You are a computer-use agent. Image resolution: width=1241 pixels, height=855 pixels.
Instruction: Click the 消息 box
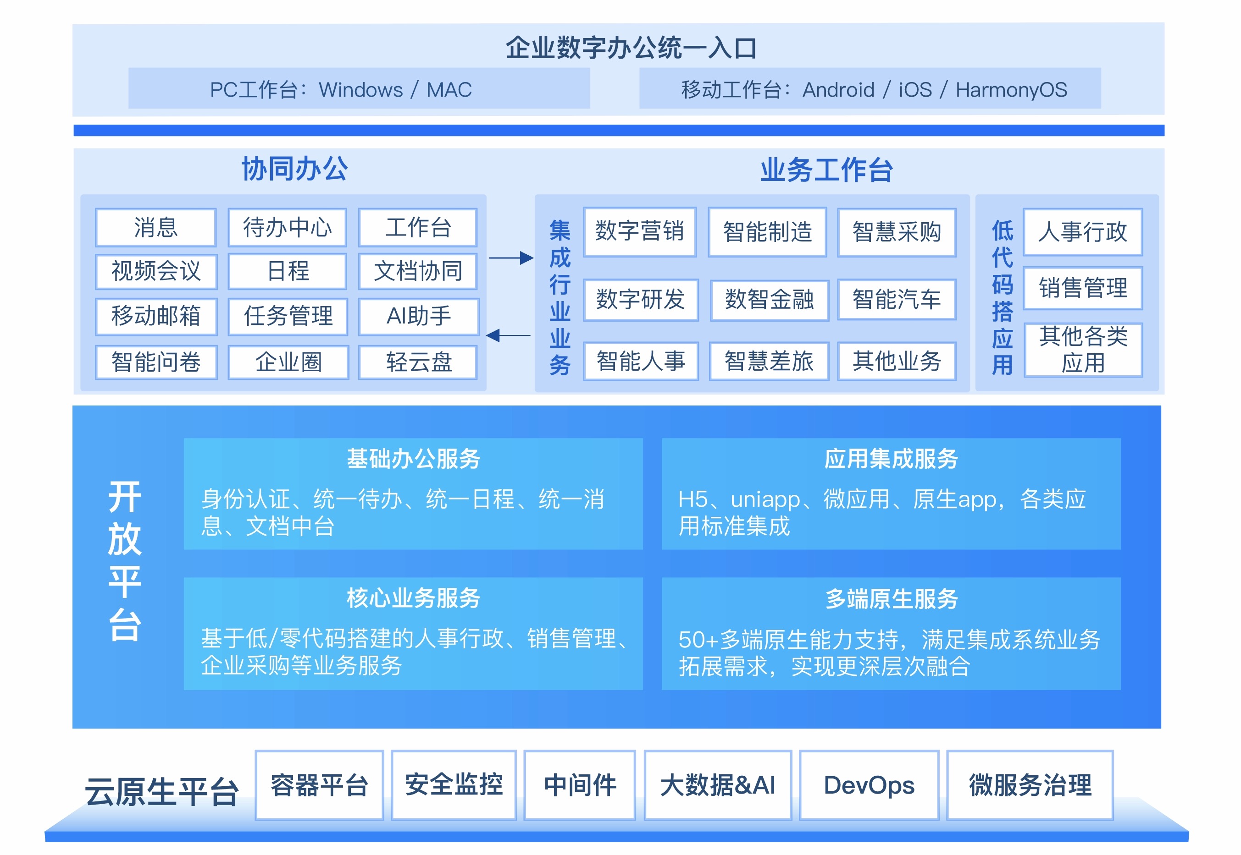pyautogui.click(x=155, y=227)
